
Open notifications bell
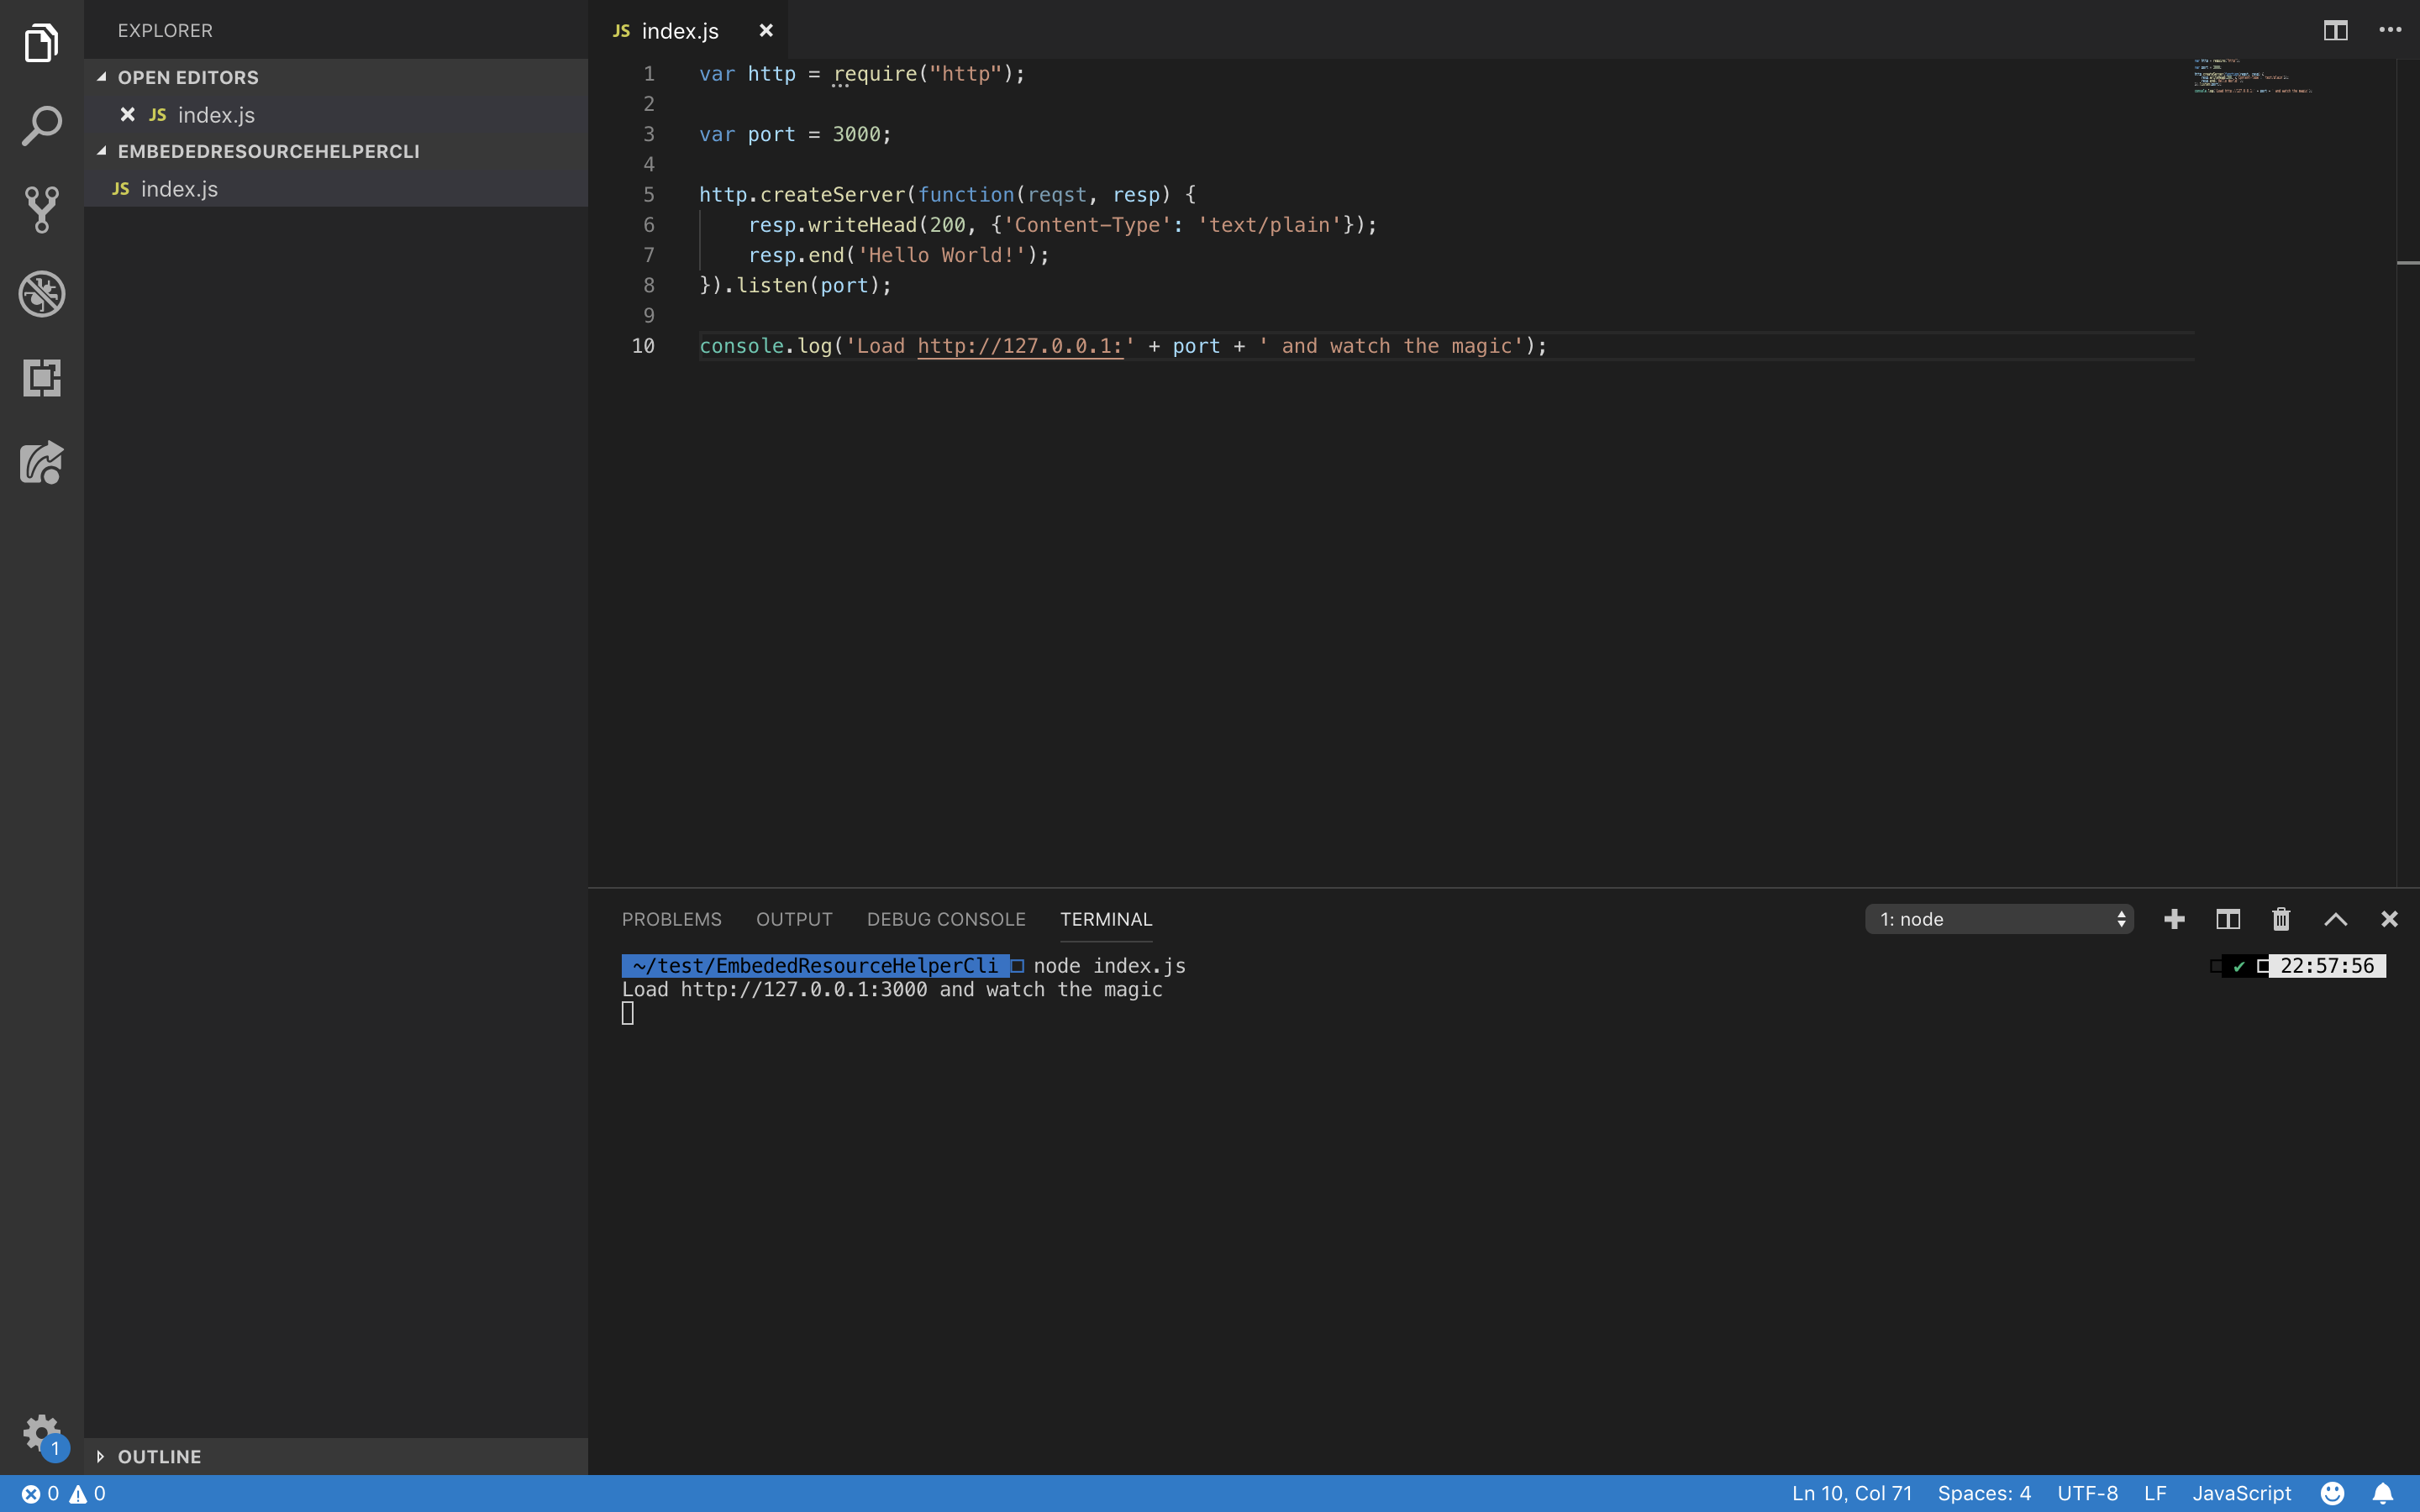tap(2383, 1493)
